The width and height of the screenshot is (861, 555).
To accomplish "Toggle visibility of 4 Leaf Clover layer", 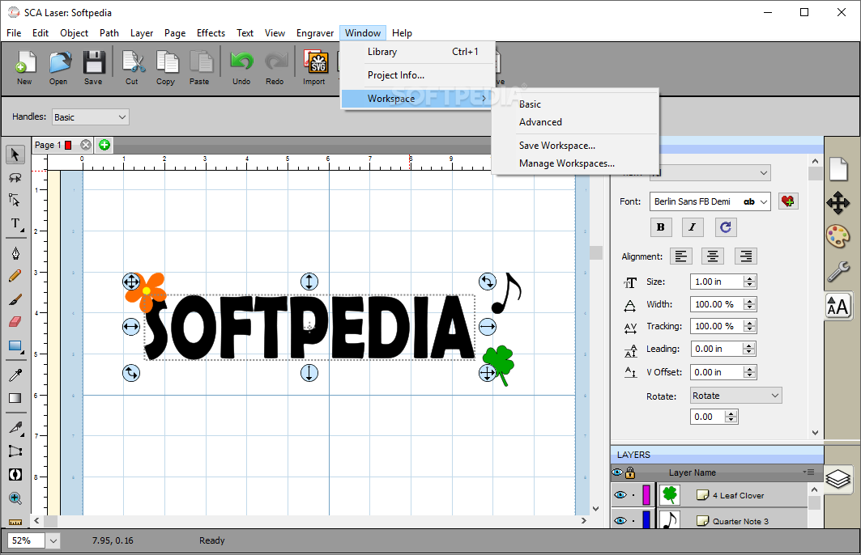I will 620,495.
